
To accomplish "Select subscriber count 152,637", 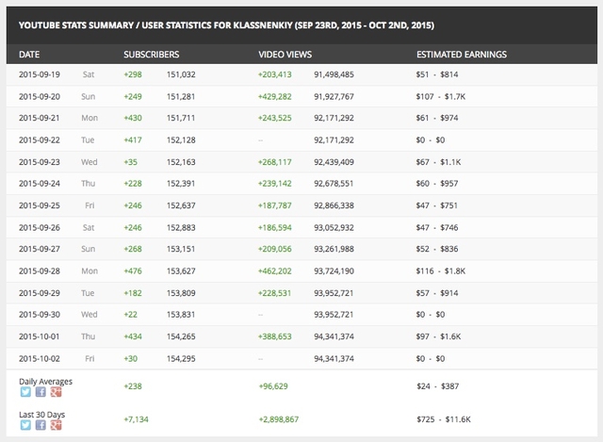I will (x=181, y=205).
